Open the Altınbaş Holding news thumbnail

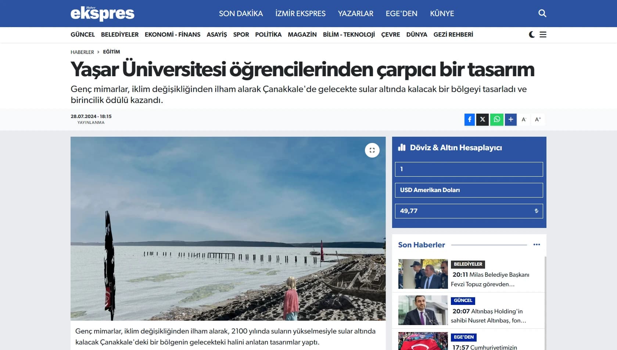point(423,310)
